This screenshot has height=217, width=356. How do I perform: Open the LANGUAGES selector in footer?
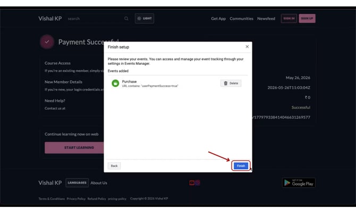coord(77,182)
